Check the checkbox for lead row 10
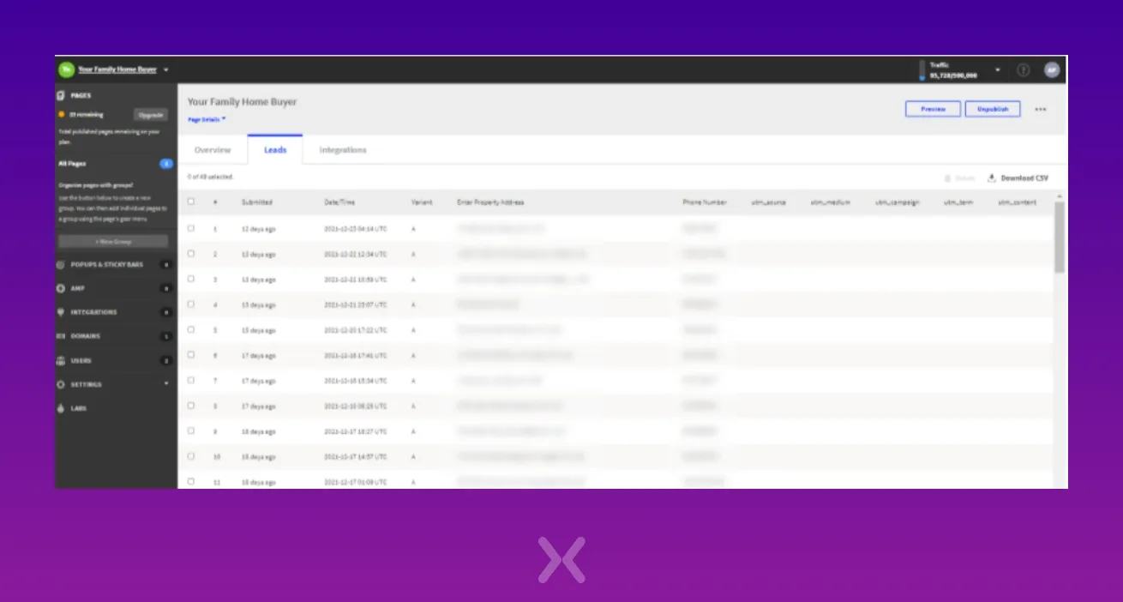 point(191,456)
